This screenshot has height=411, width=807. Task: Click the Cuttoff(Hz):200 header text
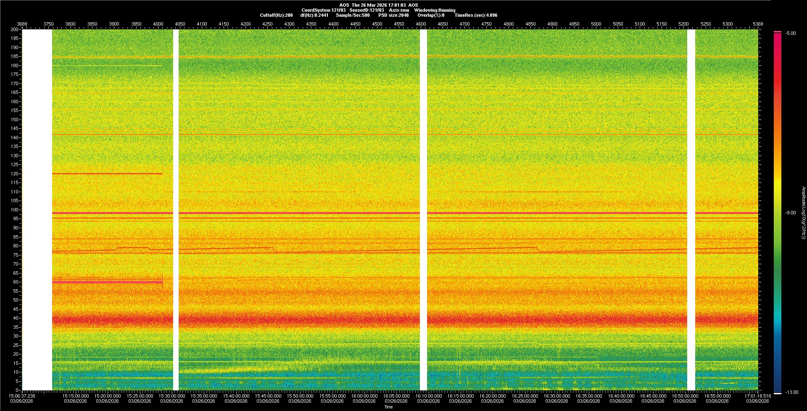point(276,15)
